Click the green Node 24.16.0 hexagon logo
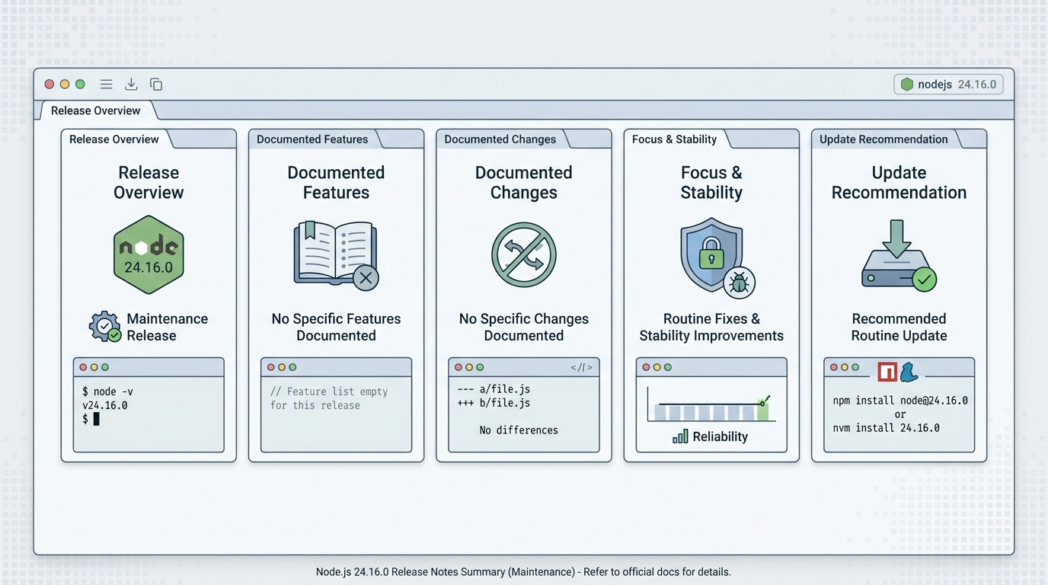The image size is (1048, 585). [149, 254]
